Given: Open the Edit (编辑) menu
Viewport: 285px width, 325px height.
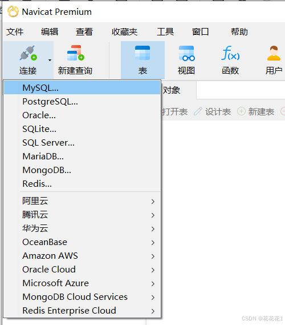Looking at the screenshot, I should (50, 32).
